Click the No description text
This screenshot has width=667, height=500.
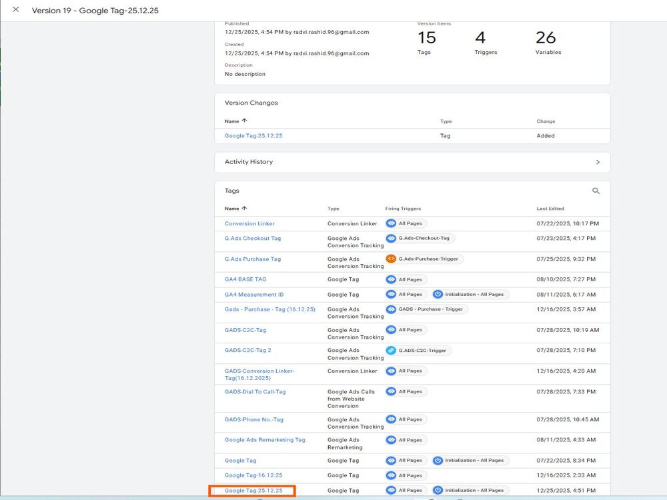point(245,74)
